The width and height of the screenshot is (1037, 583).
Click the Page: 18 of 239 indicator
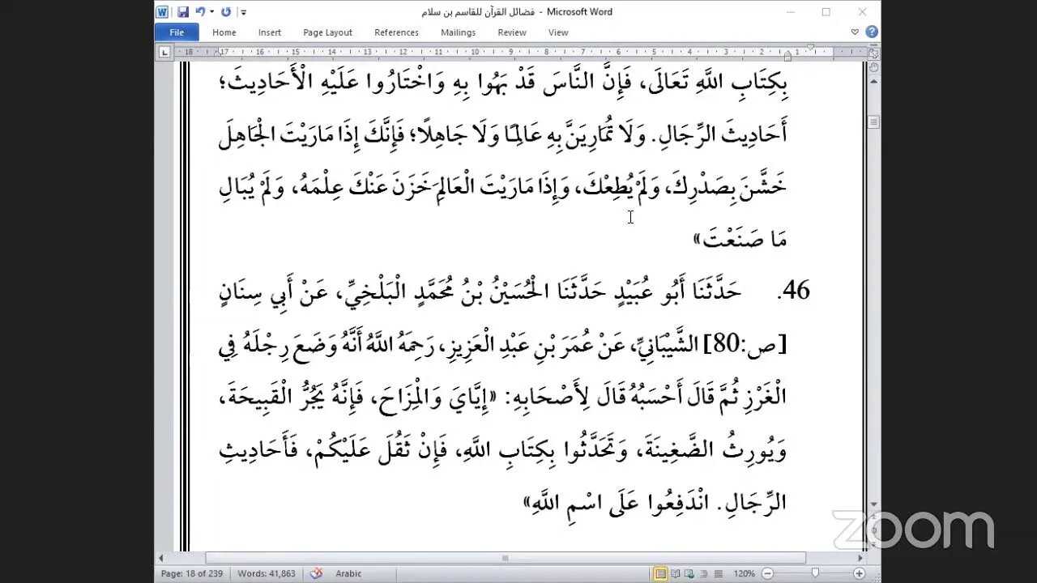click(x=193, y=573)
